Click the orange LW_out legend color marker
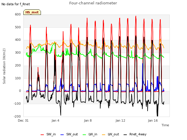Screen dimensions: 187x140 click(x=104, y=135)
